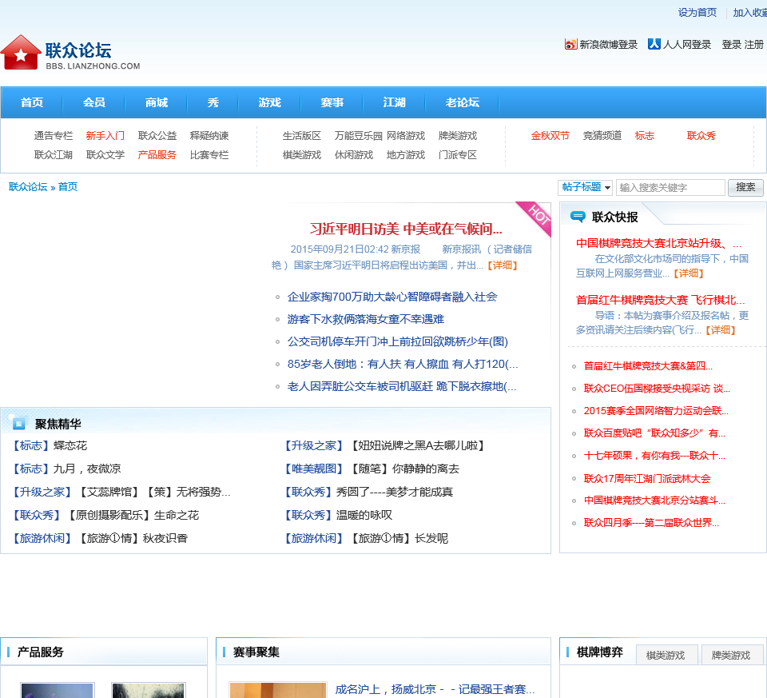Open 游客下水救俩落海女童不幸遇难 news

[x=365, y=319]
